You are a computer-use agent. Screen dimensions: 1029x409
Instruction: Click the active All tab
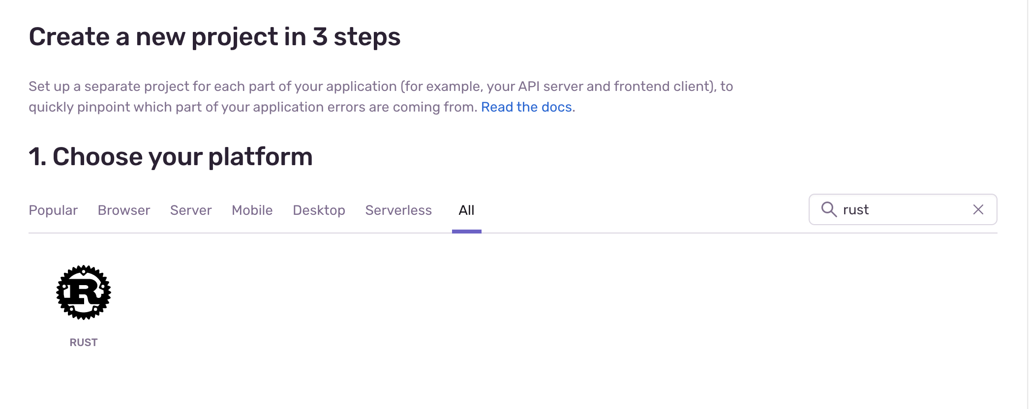(466, 210)
